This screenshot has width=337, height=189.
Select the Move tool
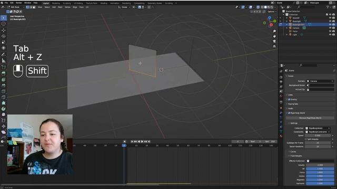(4, 30)
